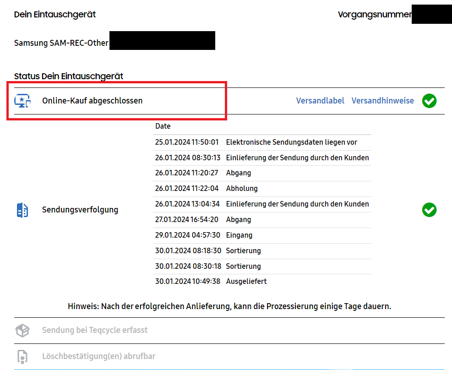
Task: Click the Vorgangsnummer label
Action: click(x=374, y=15)
